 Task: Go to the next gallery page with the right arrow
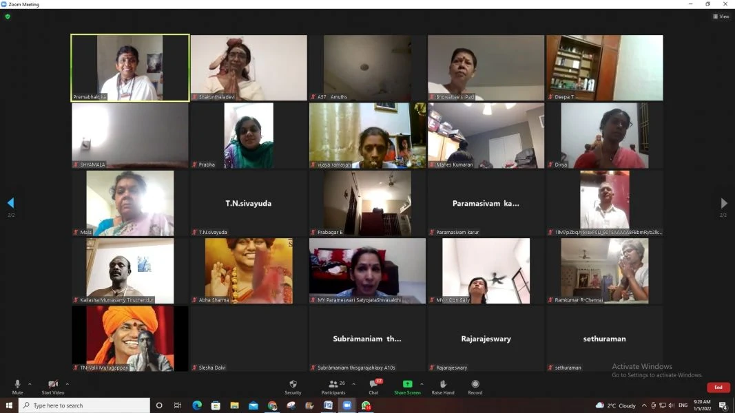(x=724, y=203)
